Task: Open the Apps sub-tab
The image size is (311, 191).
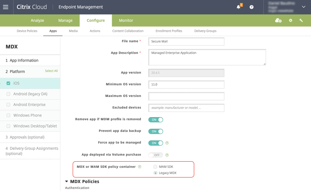Action: coord(53,31)
